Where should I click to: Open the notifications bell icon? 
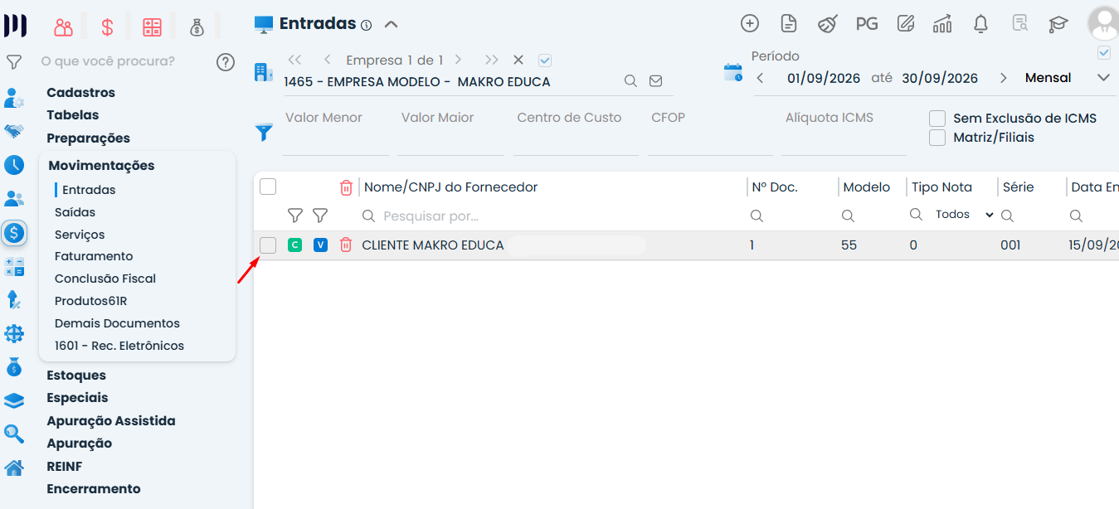pyautogui.click(x=980, y=24)
